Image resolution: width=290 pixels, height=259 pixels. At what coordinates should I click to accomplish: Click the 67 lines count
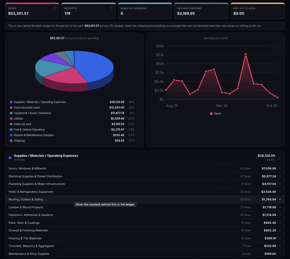245,176
